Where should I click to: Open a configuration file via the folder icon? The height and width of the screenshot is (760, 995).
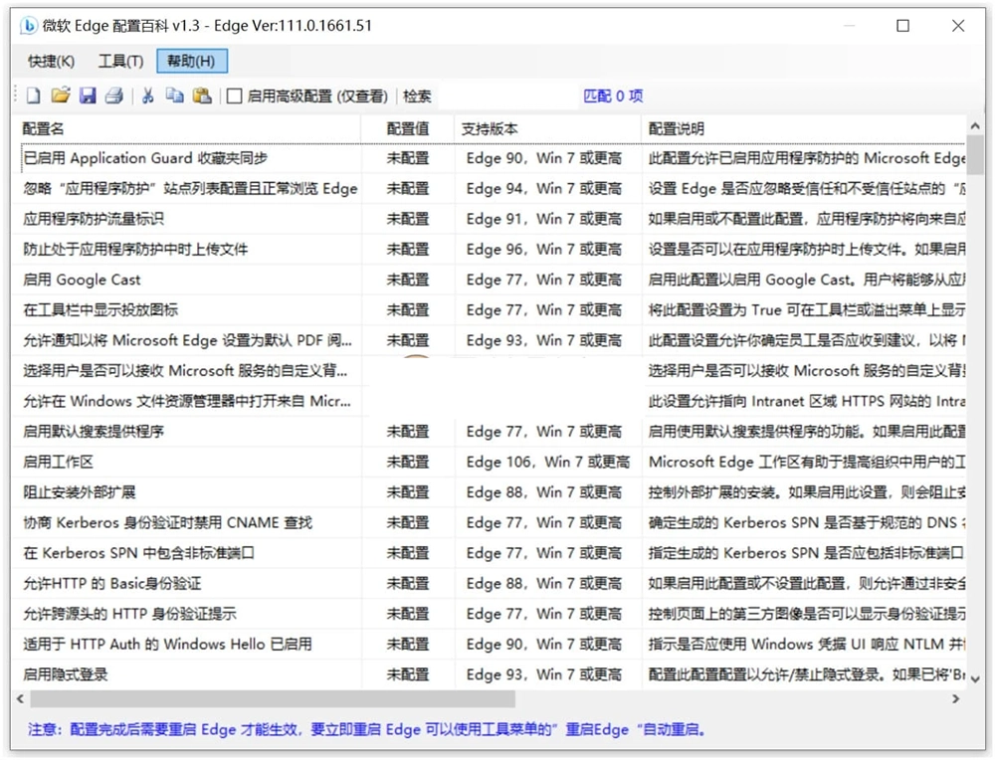point(61,95)
